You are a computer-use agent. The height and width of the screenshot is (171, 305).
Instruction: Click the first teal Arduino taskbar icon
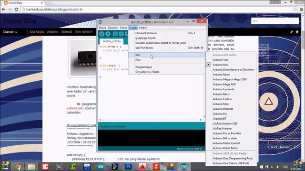pos(101,167)
